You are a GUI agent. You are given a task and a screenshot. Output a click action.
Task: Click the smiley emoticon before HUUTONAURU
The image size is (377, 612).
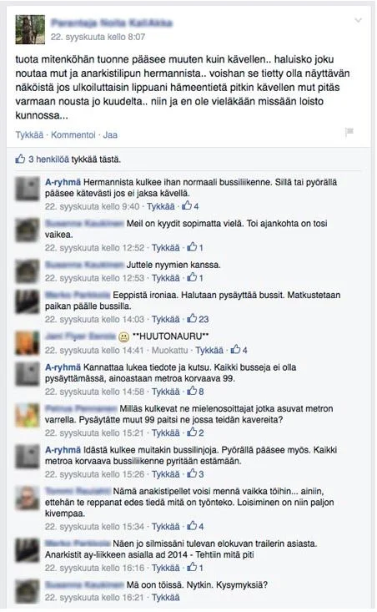123,336
